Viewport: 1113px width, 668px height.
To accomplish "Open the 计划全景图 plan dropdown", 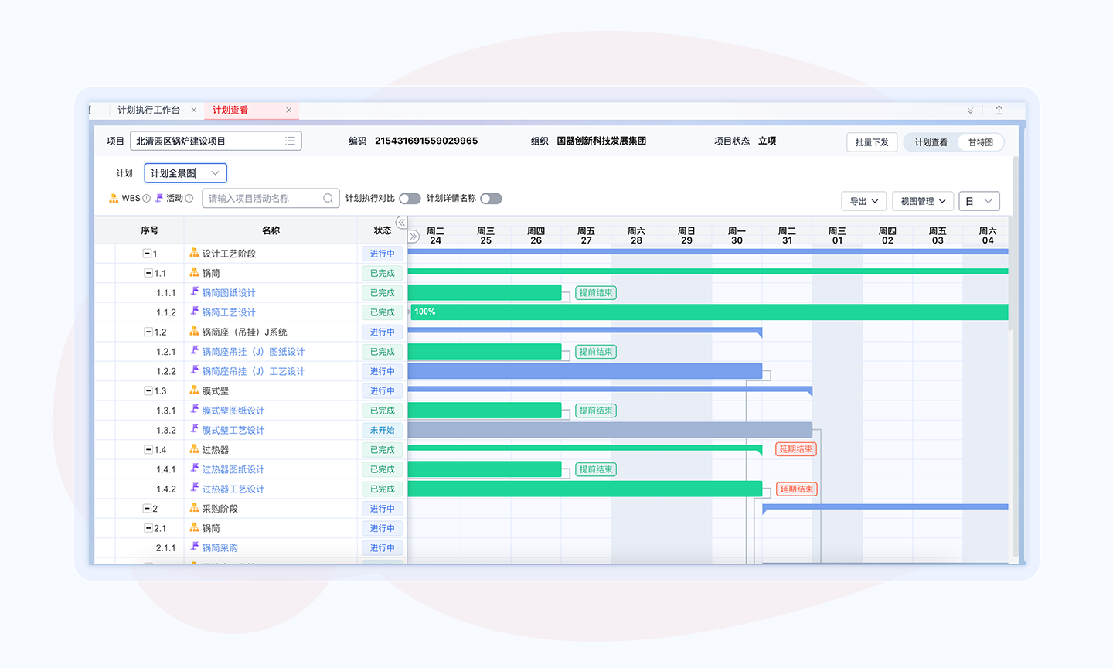I will [185, 173].
